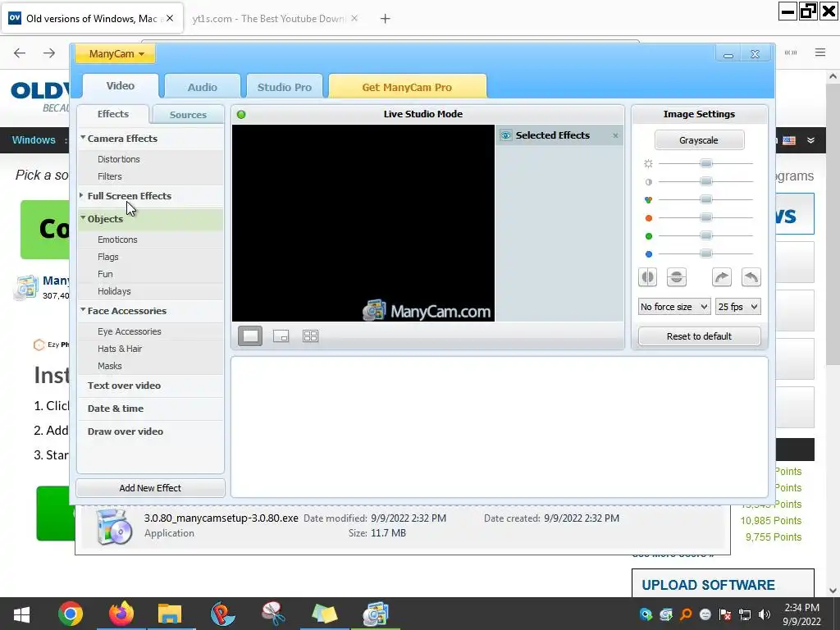The width and height of the screenshot is (840, 630).
Task: Select the Effects sub-tab
Action: tap(113, 114)
